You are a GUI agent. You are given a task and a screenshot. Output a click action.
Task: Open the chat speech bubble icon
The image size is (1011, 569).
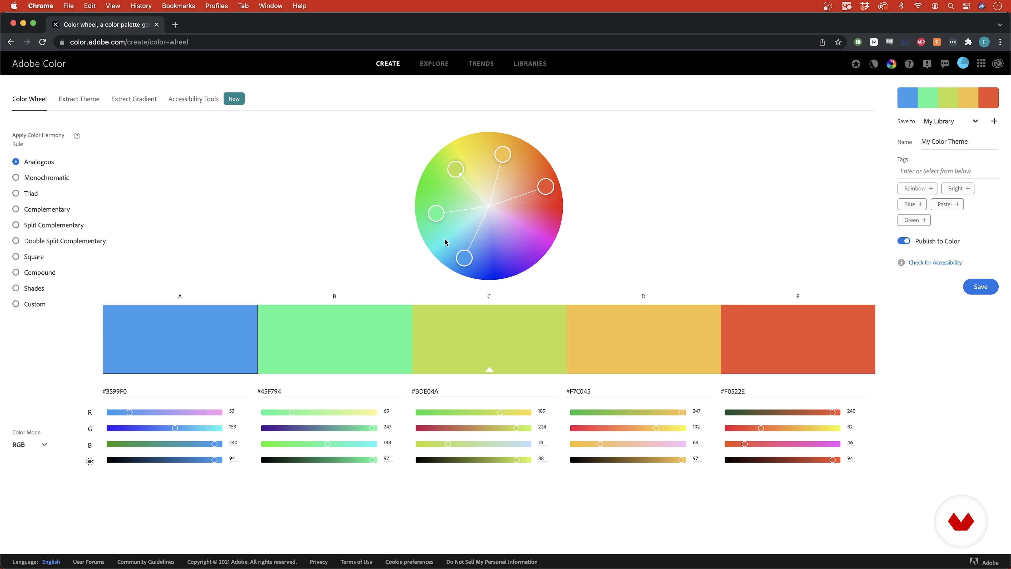click(945, 64)
